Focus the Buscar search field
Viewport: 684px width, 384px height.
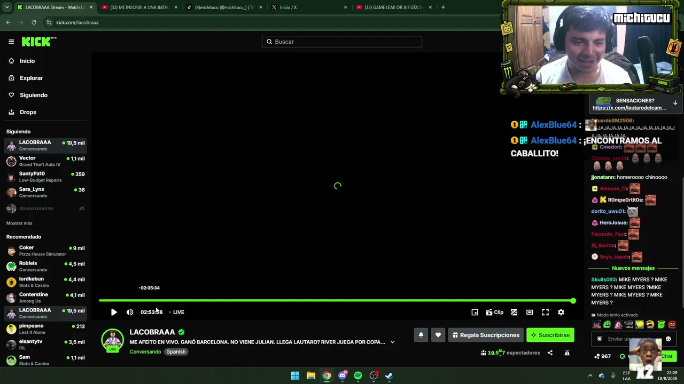(342, 42)
